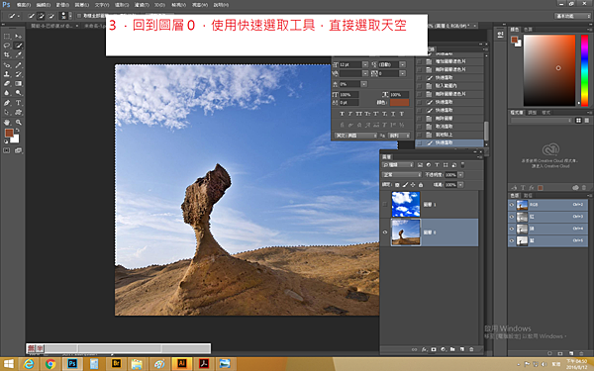Select the Lasso tool

pyautogui.click(x=7, y=46)
